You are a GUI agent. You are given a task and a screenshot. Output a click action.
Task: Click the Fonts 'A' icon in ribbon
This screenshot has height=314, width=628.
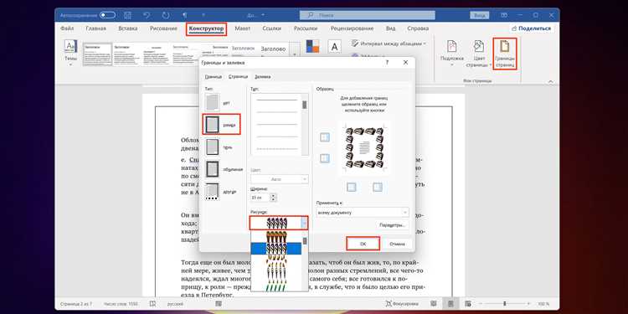[x=334, y=46]
